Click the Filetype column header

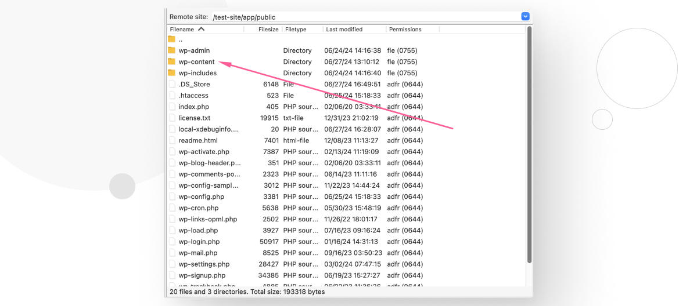pos(296,29)
